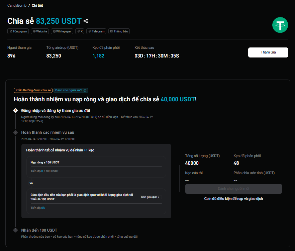Click Tiến độ 0% text
Image resolution: width=295 pixels, height=251 pixels.
38,208
